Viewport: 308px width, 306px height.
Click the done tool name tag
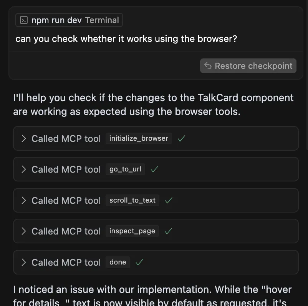(118, 262)
